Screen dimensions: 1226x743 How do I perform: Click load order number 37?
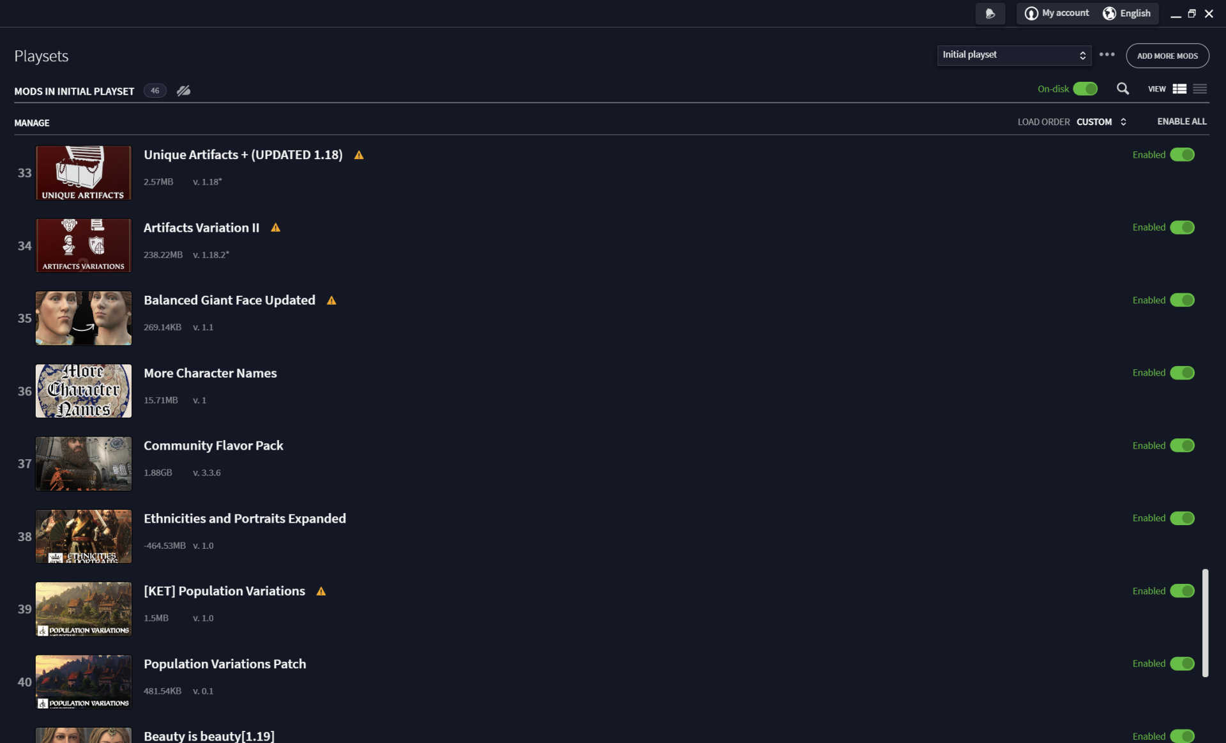(24, 464)
